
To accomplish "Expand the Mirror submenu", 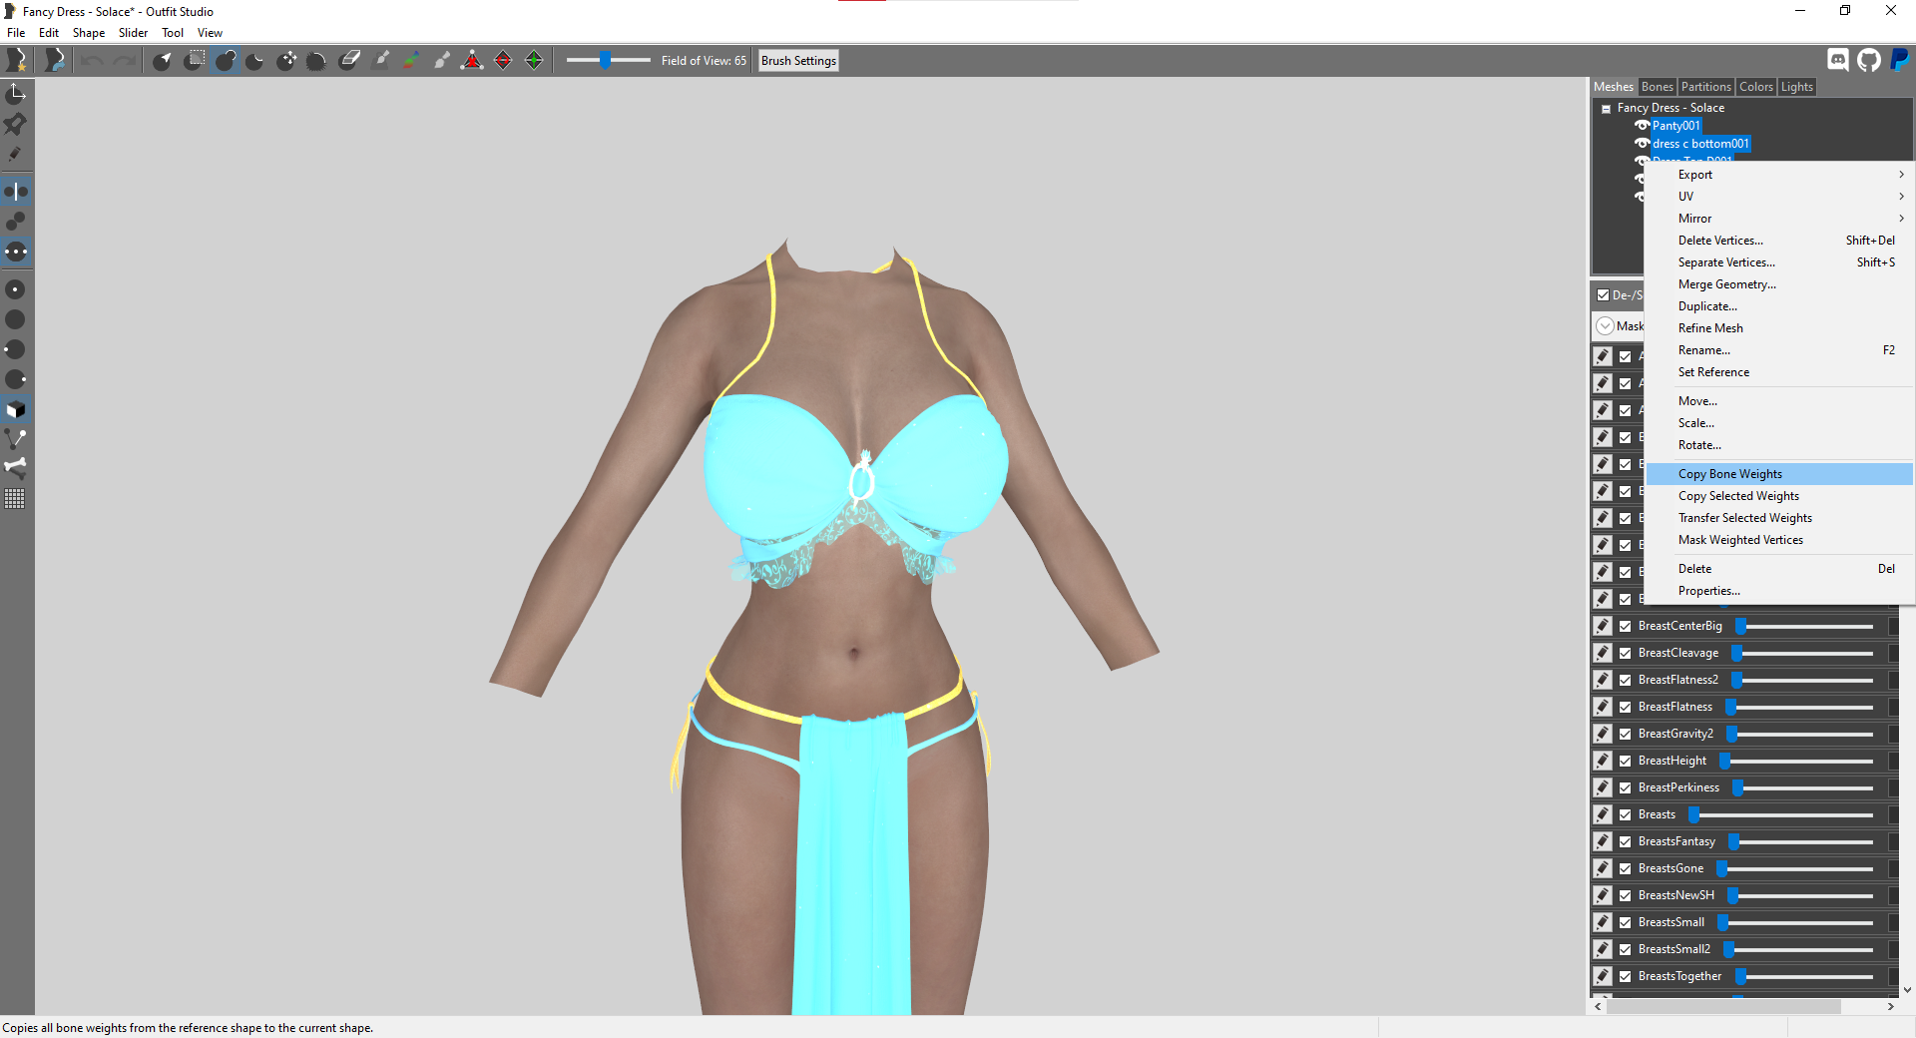I will pyautogui.click(x=1779, y=219).
